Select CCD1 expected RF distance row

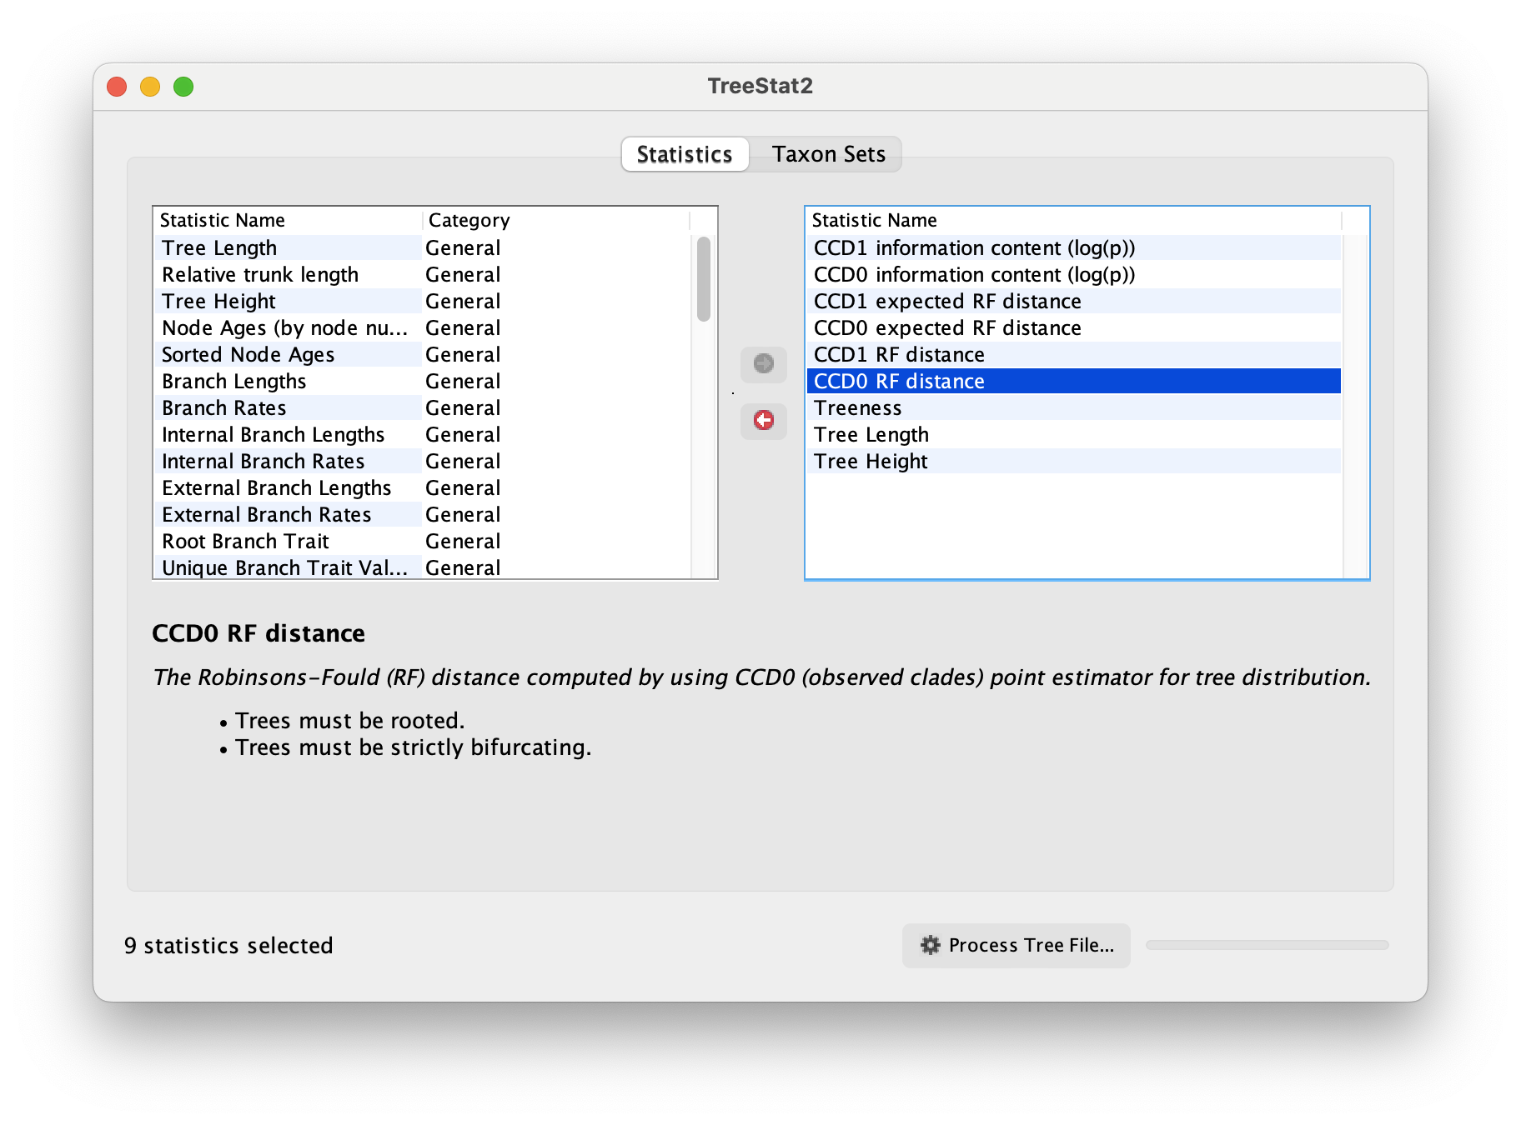[1074, 302]
